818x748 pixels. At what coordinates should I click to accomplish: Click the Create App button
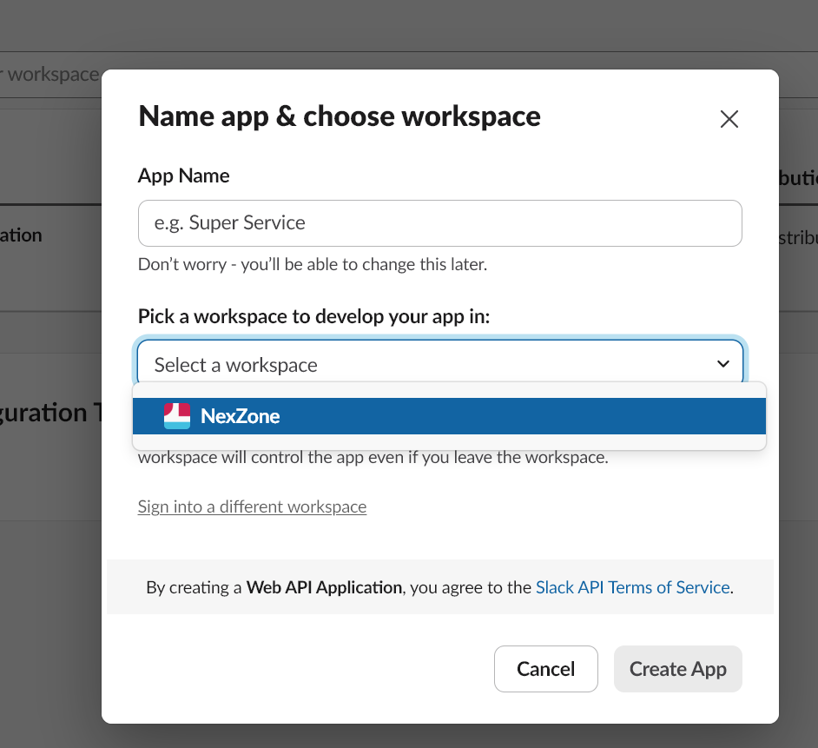[677, 669]
